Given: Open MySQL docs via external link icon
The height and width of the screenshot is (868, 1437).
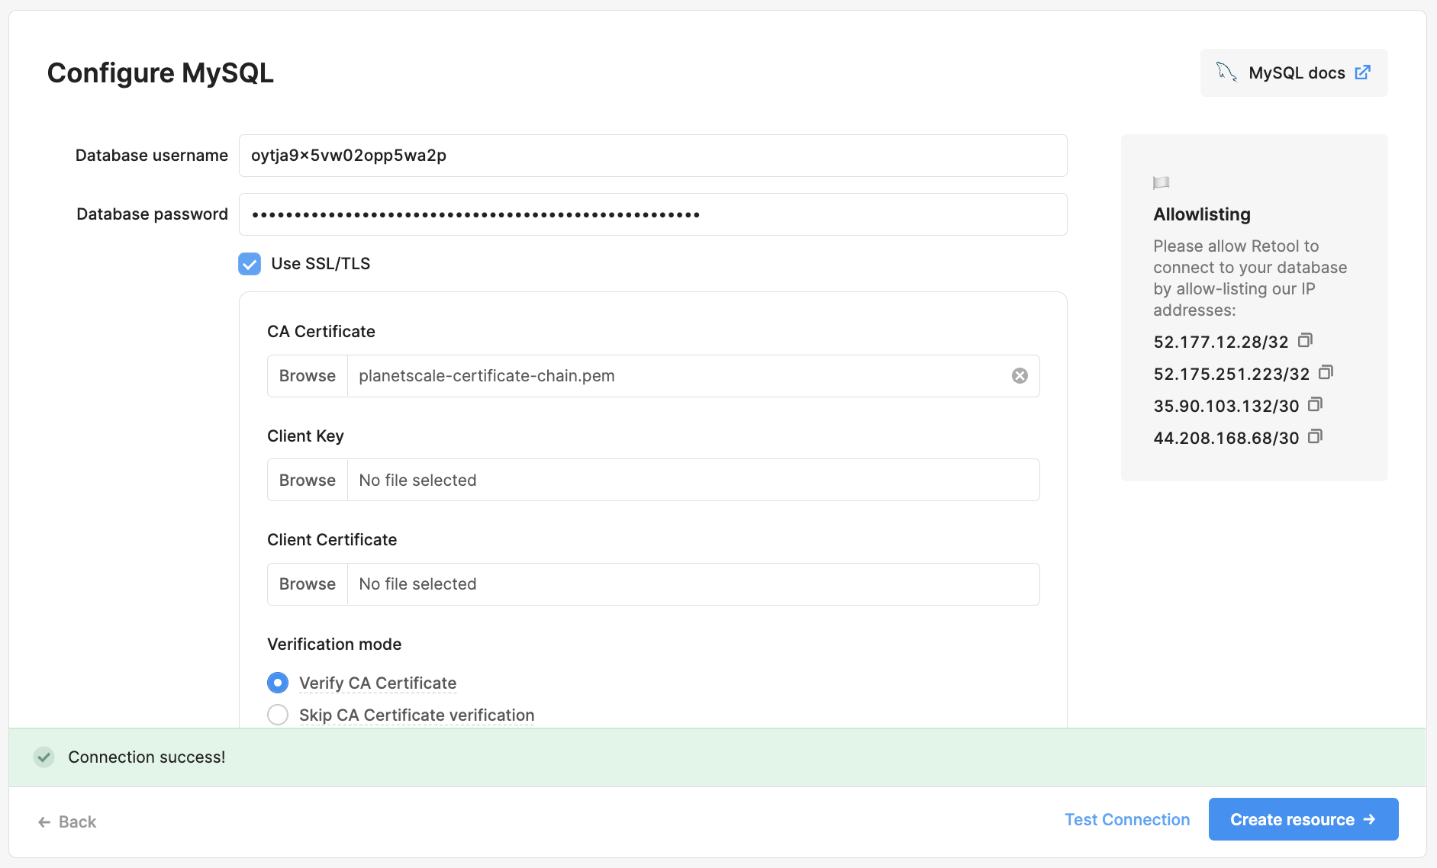Looking at the screenshot, I should tap(1364, 72).
